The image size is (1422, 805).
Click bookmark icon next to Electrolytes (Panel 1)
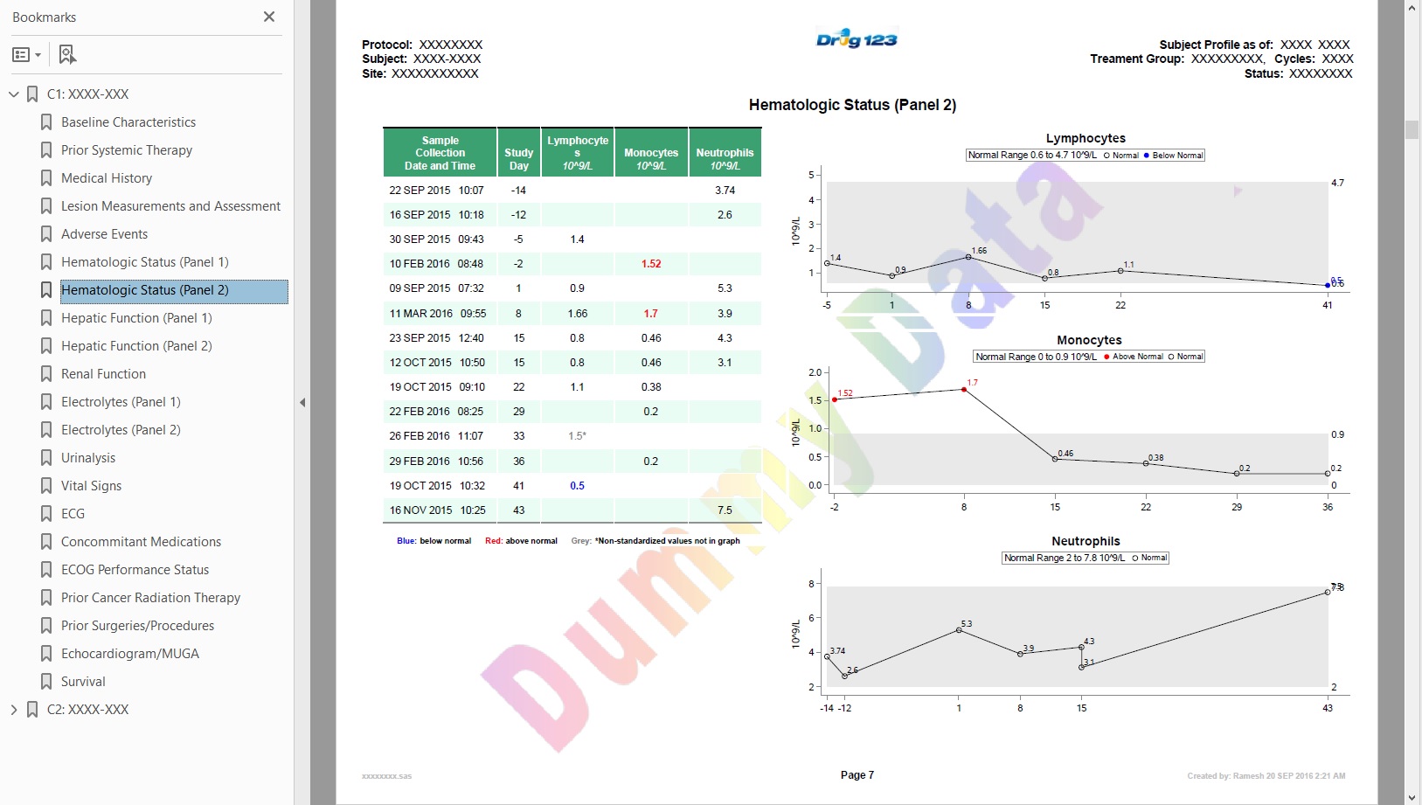(x=46, y=402)
